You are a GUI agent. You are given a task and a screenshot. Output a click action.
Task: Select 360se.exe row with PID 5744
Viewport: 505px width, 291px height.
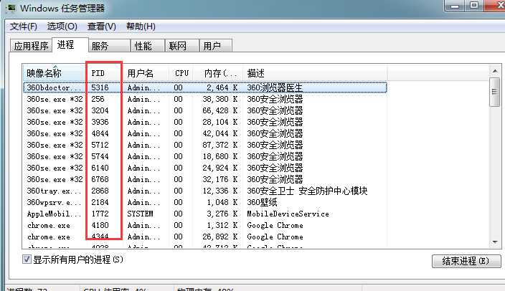coord(205,156)
